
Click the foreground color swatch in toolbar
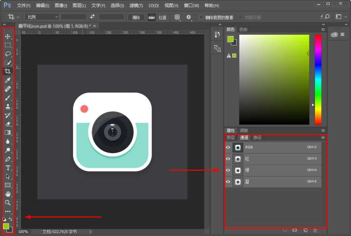6,226
